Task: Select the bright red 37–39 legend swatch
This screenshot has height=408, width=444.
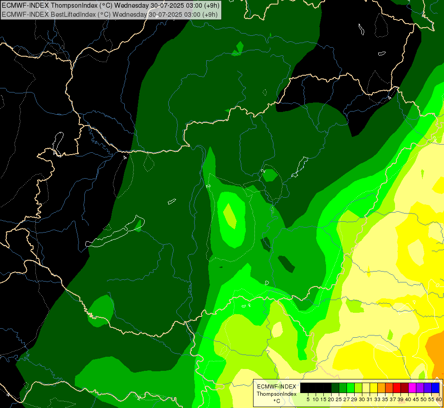Action: (x=397, y=388)
